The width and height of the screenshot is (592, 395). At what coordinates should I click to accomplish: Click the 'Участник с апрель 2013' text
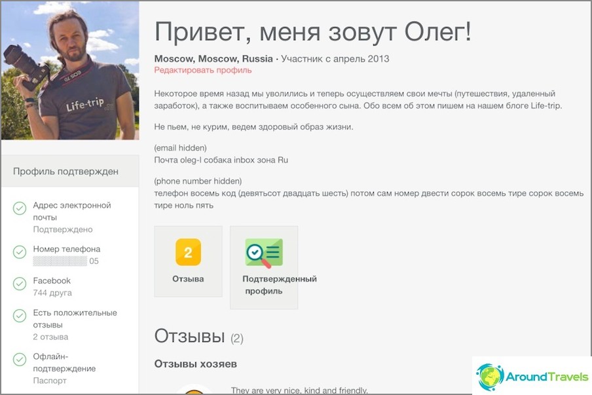pyautogui.click(x=335, y=59)
